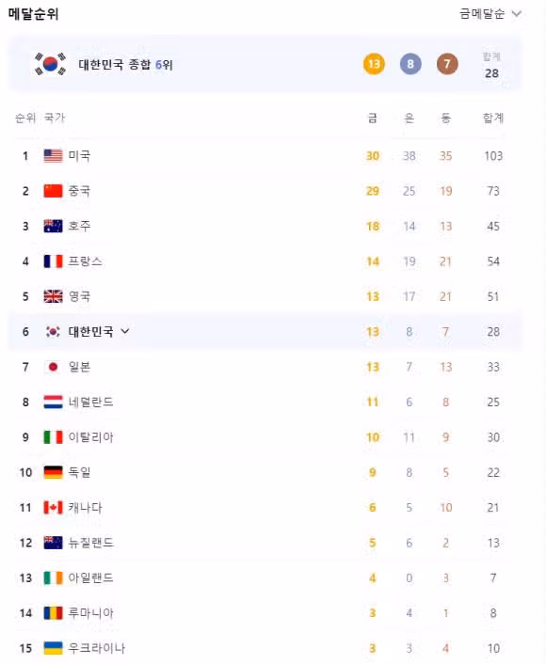546x664 pixels.
Task: Open the 금메달순 sort dropdown
Action: pos(490,14)
